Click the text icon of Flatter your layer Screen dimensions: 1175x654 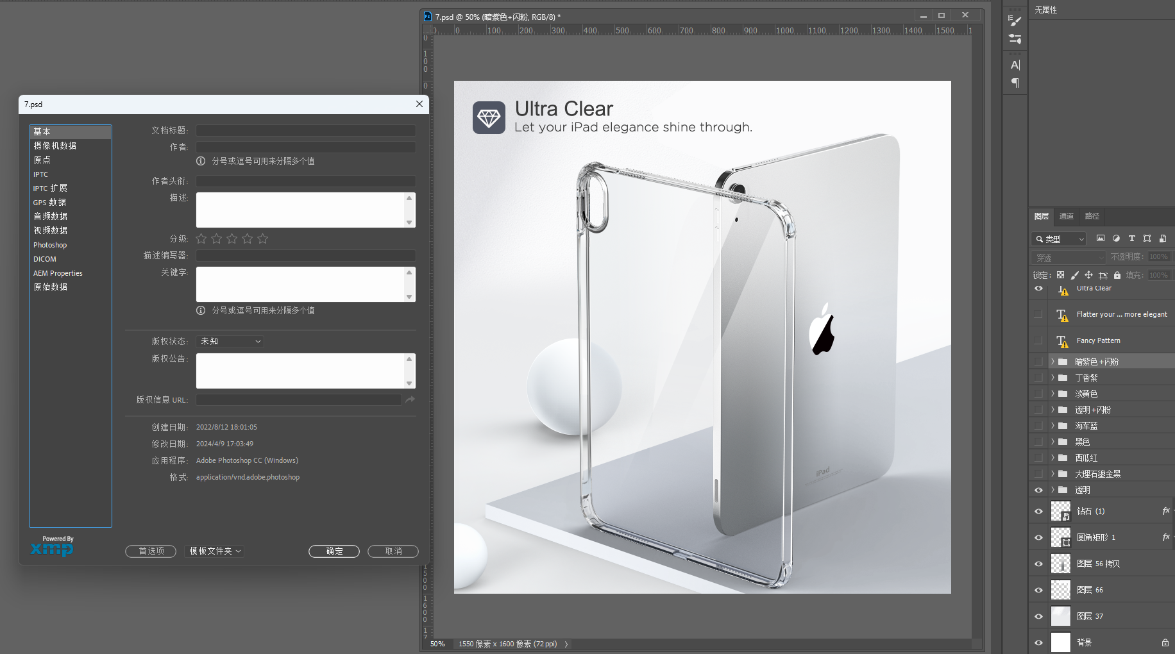[1062, 315]
